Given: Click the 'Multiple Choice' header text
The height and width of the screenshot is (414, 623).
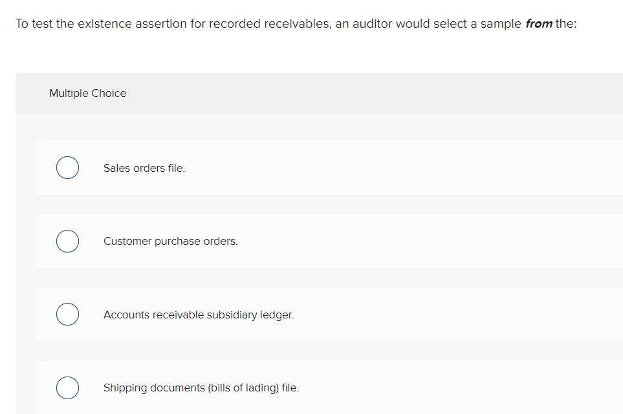Looking at the screenshot, I should pyautogui.click(x=87, y=93).
